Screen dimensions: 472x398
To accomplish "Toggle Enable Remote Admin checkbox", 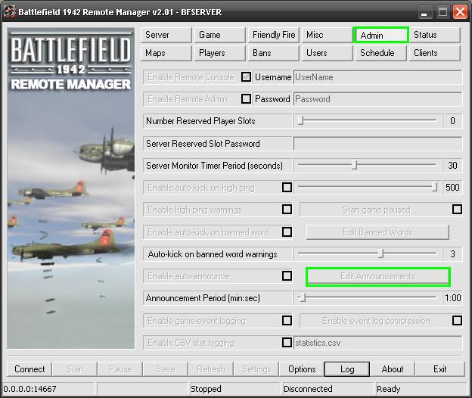I will 246,99.
